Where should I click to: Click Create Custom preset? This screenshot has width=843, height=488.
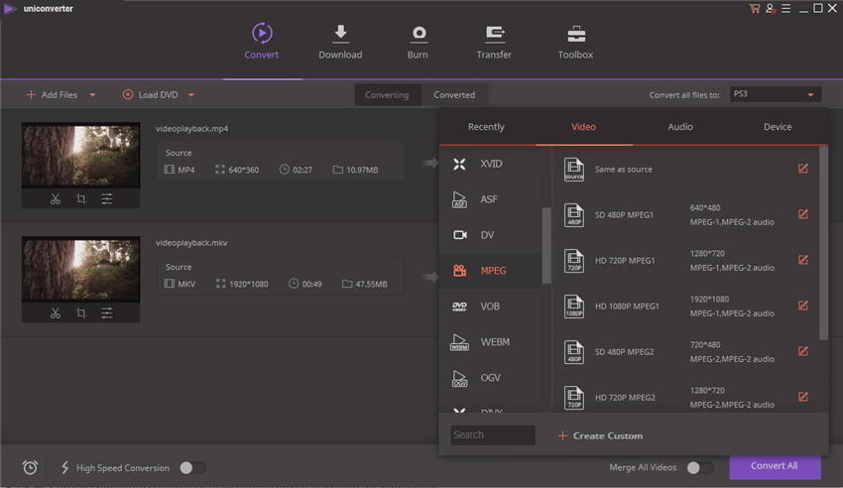click(x=600, y=435)
